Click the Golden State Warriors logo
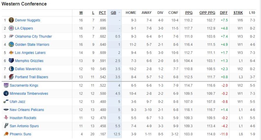 click(x=11, y=44)
